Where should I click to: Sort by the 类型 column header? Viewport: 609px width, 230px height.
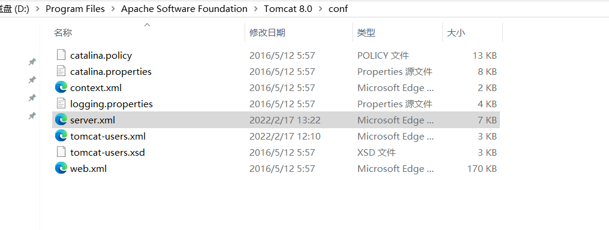(x=366, y=32)
